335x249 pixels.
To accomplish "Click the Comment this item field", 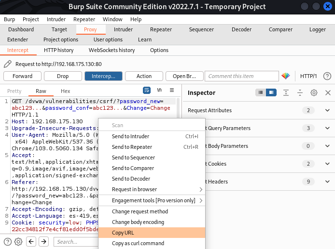I will point(242,76).
